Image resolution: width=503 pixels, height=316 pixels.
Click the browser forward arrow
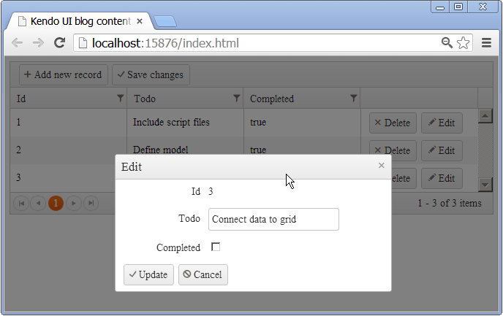point(38,44)
